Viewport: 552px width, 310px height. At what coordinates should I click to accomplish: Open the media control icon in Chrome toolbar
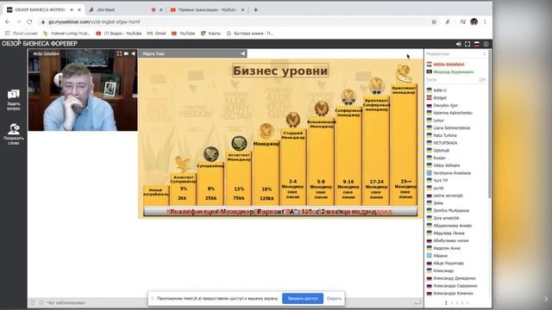(x=462, y=22)
